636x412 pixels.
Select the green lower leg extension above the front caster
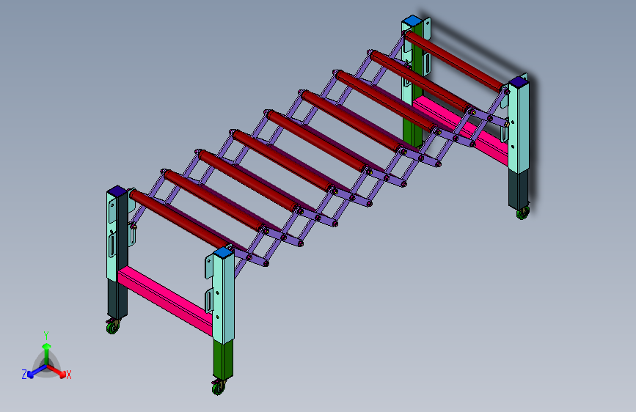pyautogui.click(x=223, y=360)
